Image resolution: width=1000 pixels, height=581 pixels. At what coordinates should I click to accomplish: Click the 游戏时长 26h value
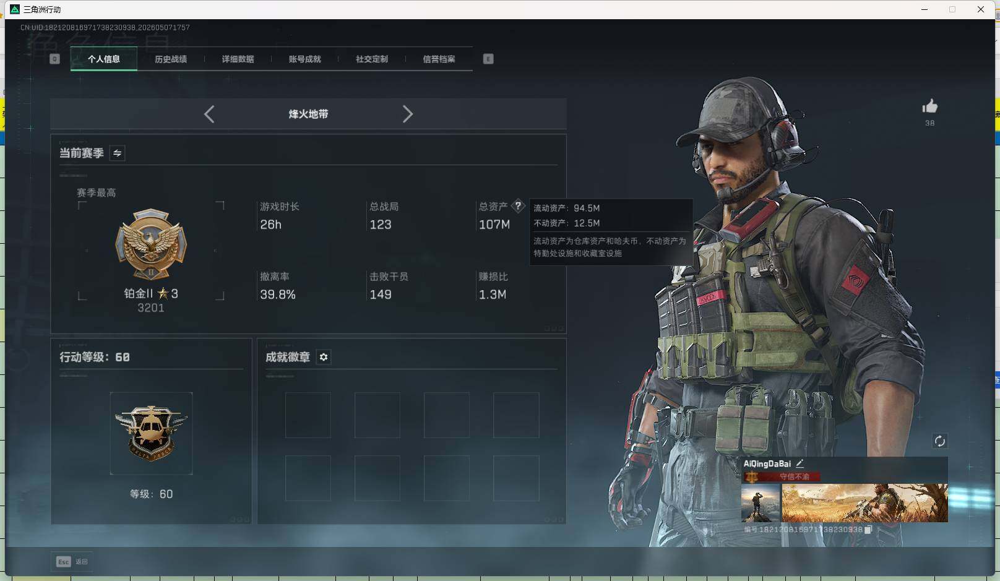pyautogui.click(x=270, y=225)
